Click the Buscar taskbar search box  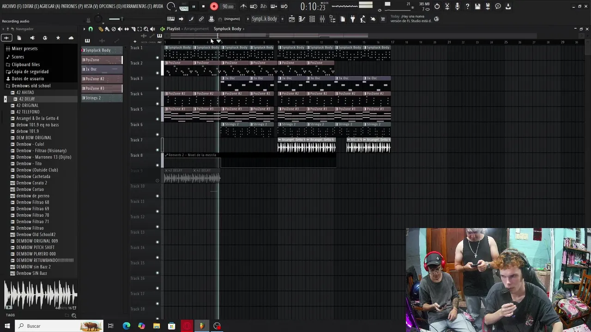pyautogui.click(x=59, y=326)
